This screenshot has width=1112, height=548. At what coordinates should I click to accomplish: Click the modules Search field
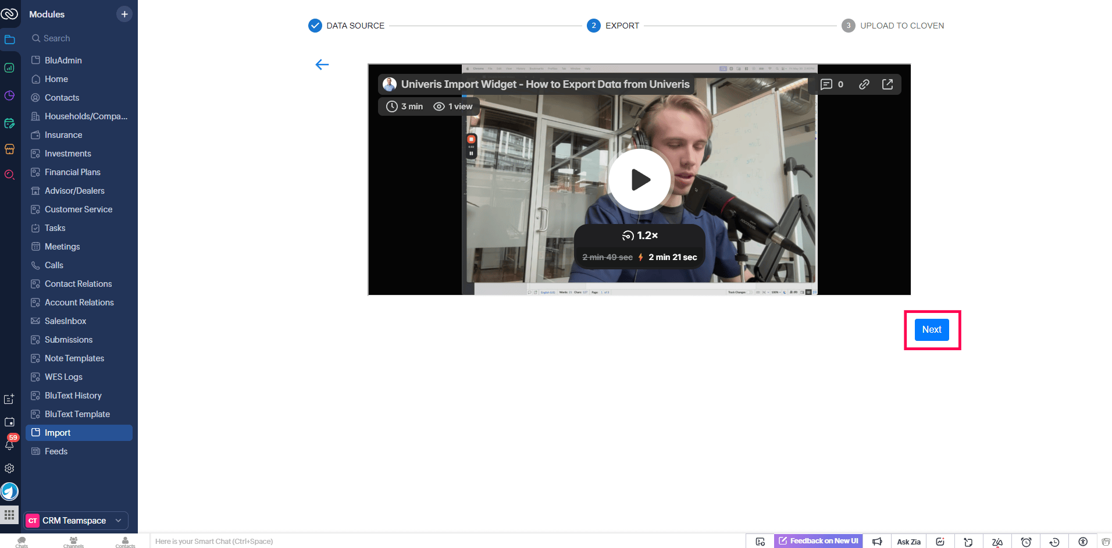(79, 38)
